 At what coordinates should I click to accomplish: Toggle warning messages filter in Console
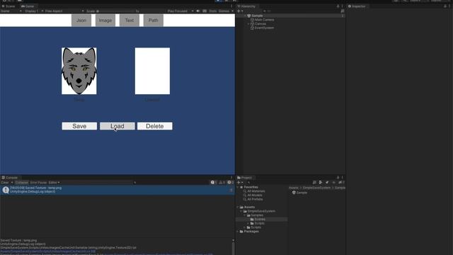222,183
